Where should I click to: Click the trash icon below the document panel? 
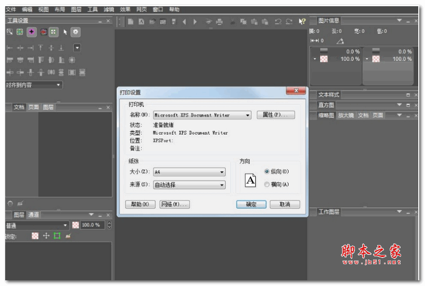point(10,203)
